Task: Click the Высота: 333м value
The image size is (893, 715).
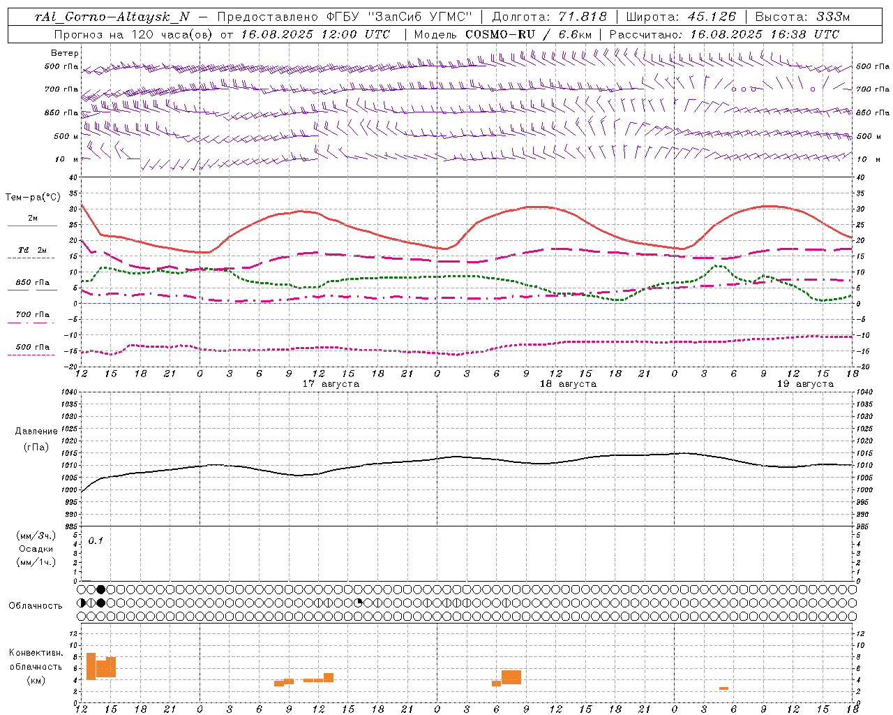Action: tap(803, 17)
